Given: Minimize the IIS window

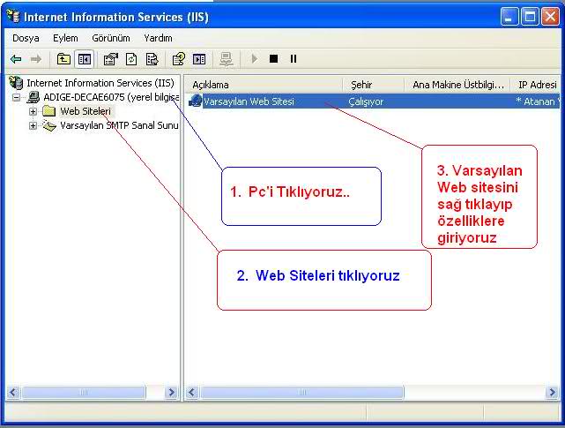Looking at the screenshot, I should (509, 16).
